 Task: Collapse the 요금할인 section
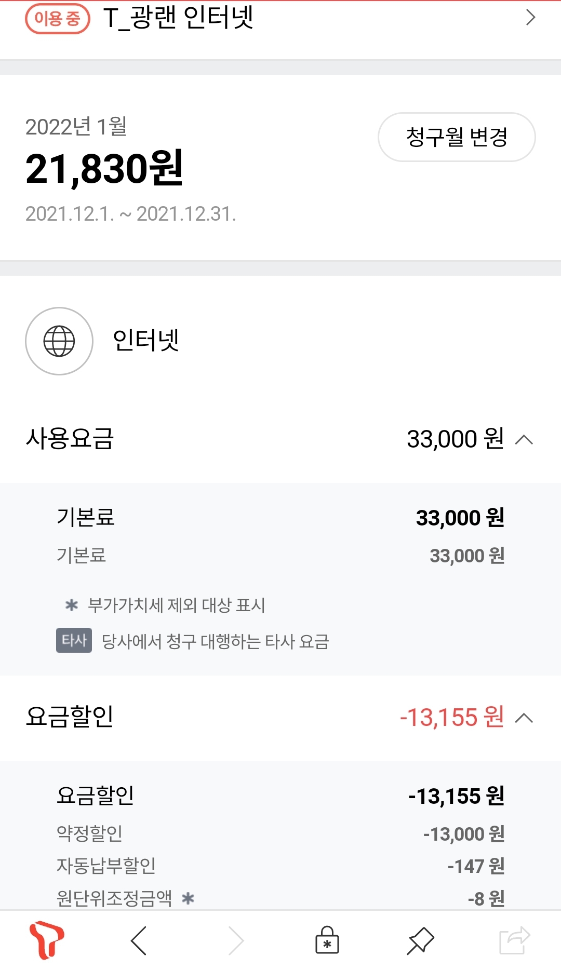click(524, 718)
